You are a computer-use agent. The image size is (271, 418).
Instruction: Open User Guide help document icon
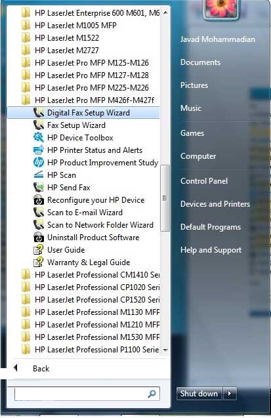pos(39,250)
